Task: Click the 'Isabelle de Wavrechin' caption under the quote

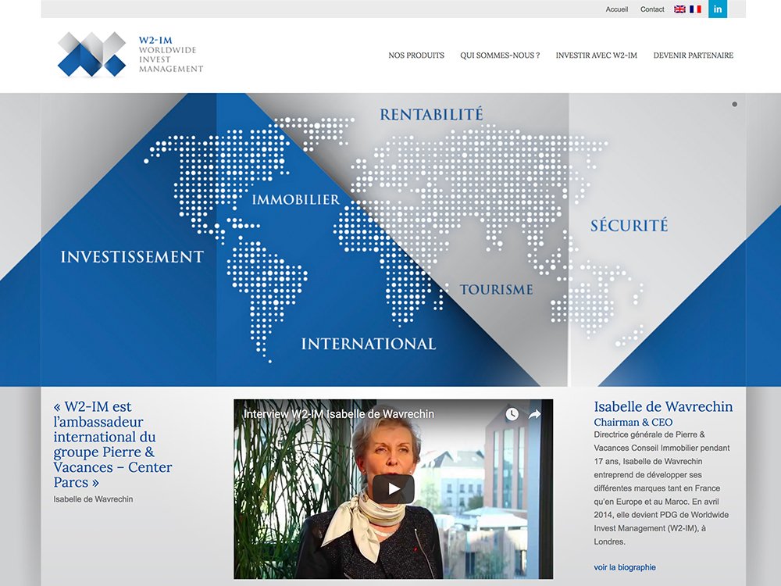Action: 93,498
